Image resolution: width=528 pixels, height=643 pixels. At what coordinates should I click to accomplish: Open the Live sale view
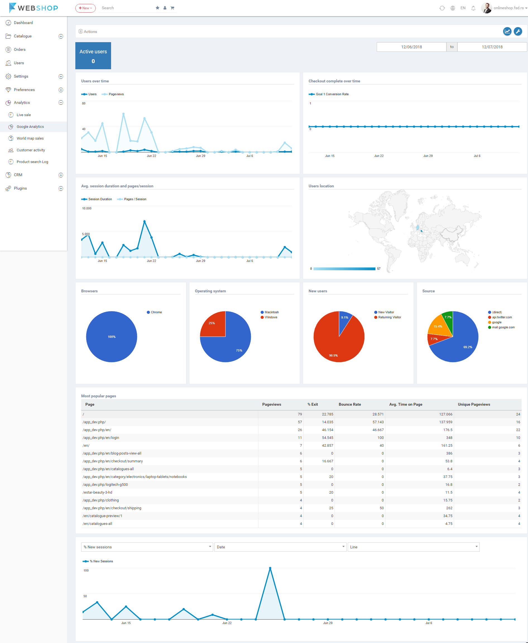pyautogui.click(x=24, y=115)
